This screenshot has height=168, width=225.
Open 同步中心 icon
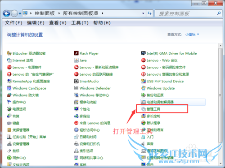coord(9,158)
